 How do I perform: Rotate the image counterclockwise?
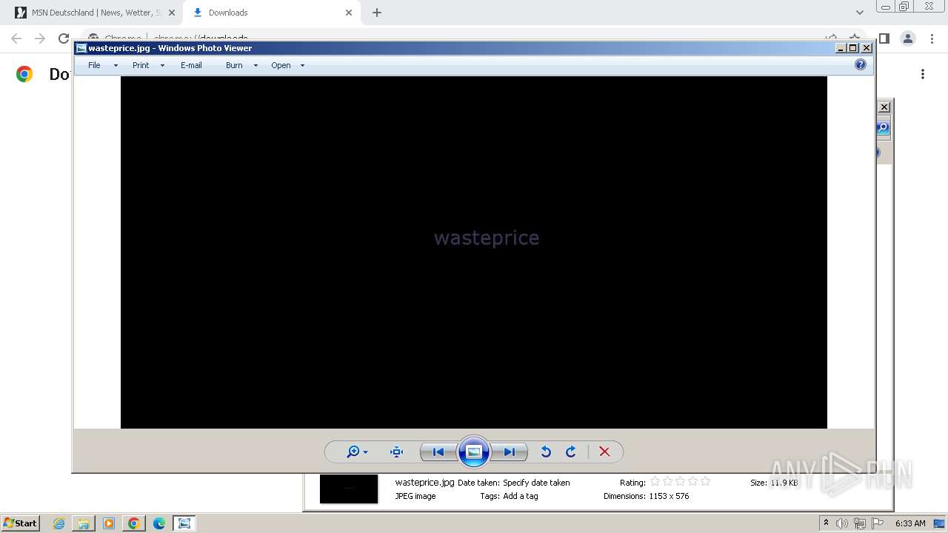tap(546, 452)
